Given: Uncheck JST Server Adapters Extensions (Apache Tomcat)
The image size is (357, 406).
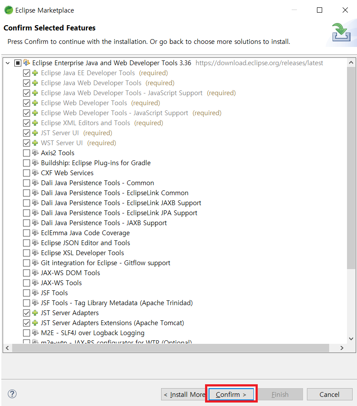Looking at the screenshot, I should 27,323.
